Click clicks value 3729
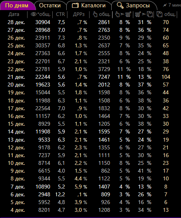181x218 pixels. point(104,69)
